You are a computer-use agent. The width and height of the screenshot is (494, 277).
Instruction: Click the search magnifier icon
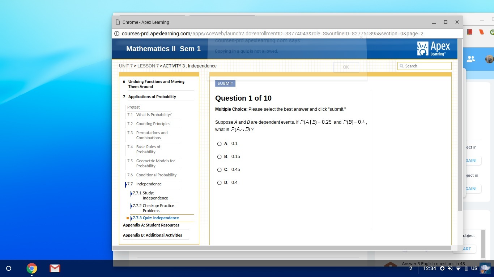[x=402, y=66]
